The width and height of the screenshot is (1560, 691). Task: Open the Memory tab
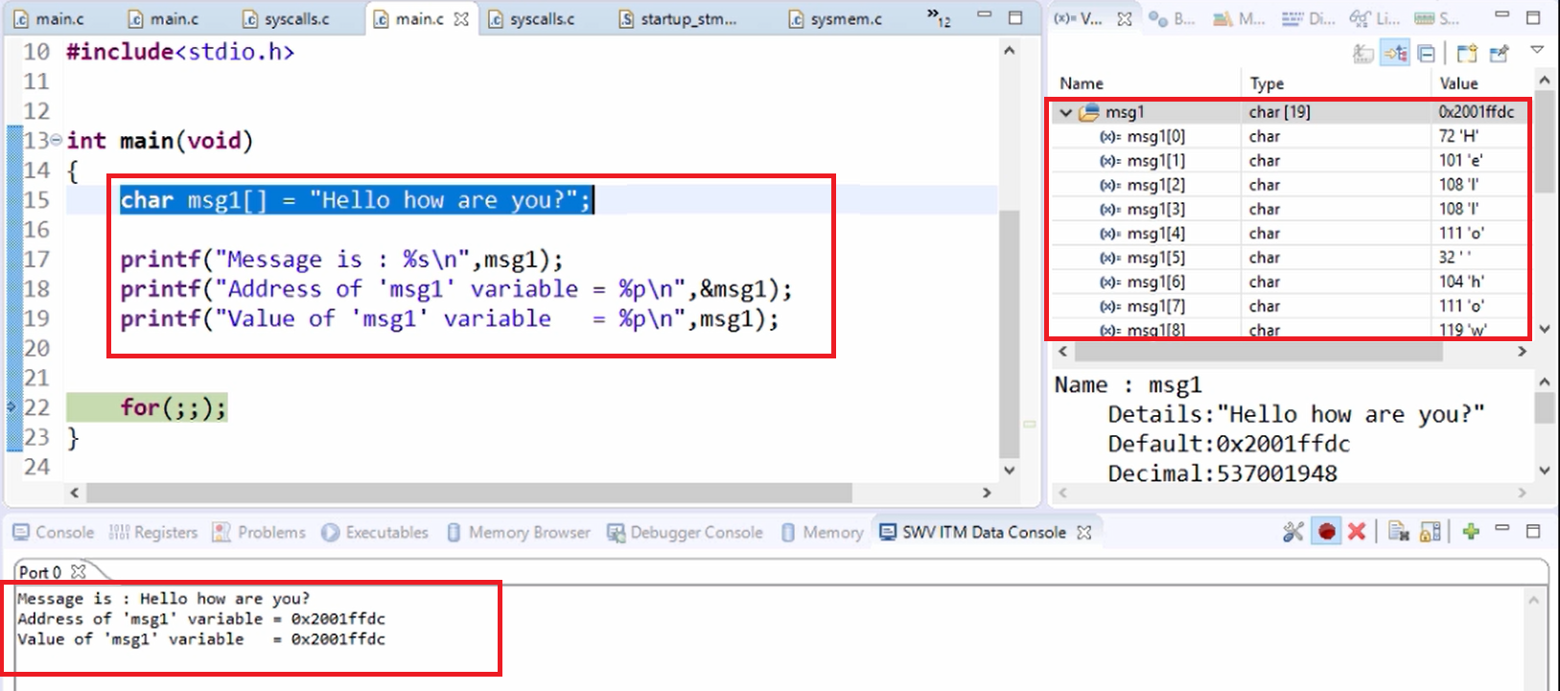tap(822, 532)
